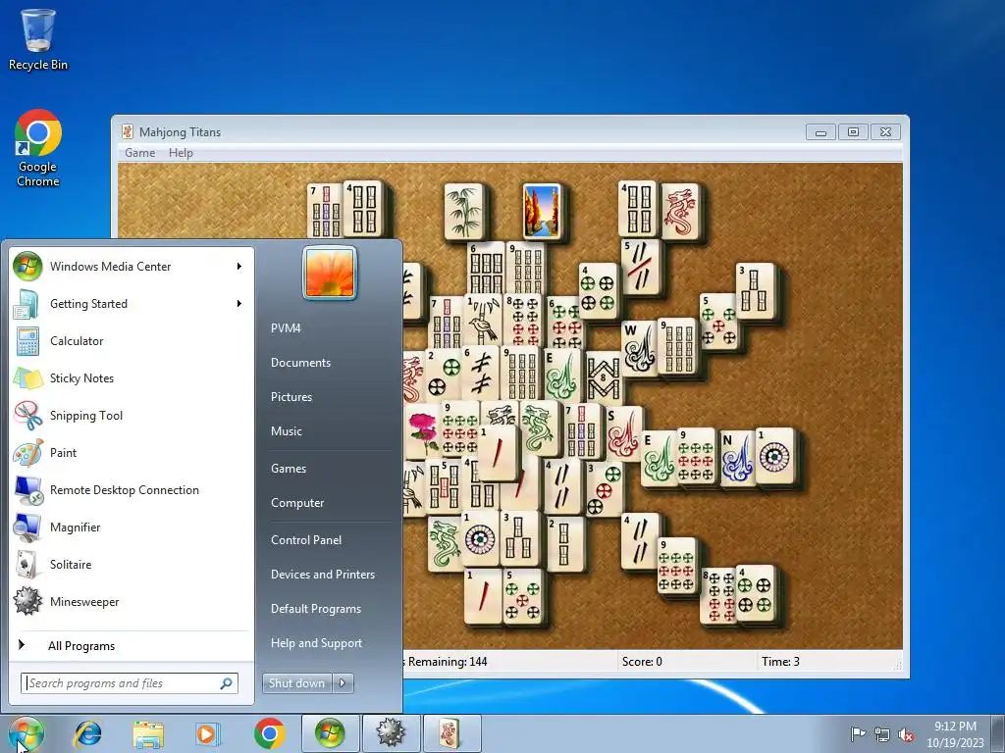Open Help and Support
Viewport: 1005px width, 753px height.
point(316,643)
